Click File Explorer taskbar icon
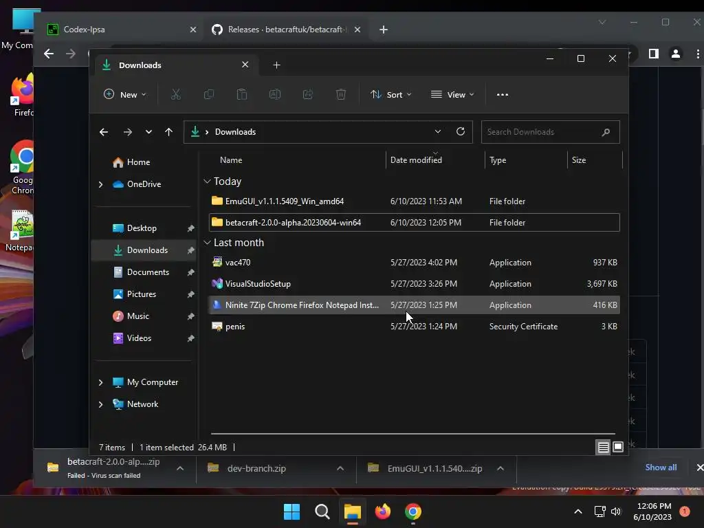 [x=353, y=511]
